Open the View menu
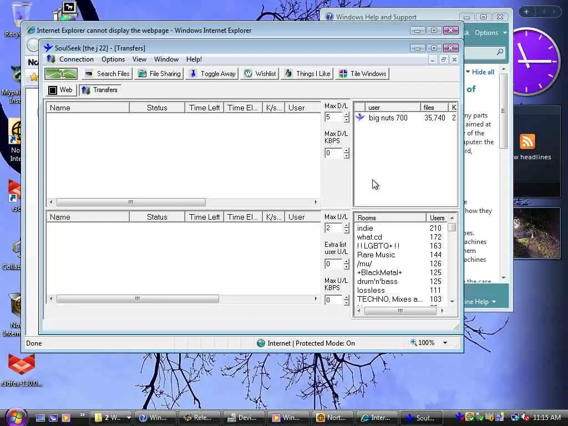Viewport: 568px width, 426px height. pyautogui.click(x=139, y=59)
